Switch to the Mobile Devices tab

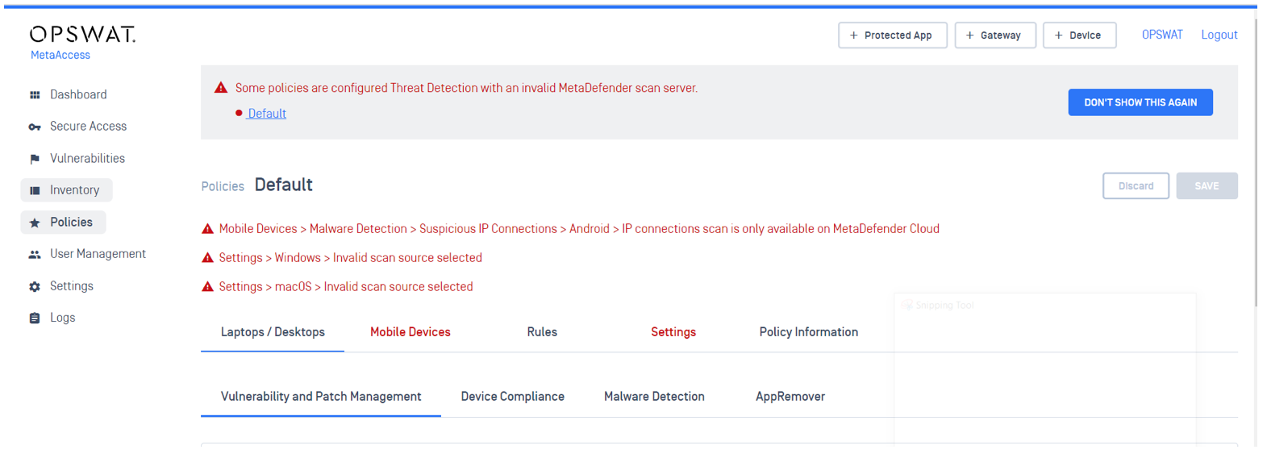(x=411, y=332)
